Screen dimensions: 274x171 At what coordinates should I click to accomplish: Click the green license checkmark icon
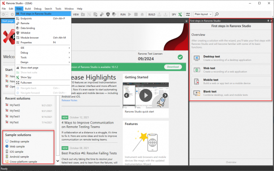click(x=180, y=57)
